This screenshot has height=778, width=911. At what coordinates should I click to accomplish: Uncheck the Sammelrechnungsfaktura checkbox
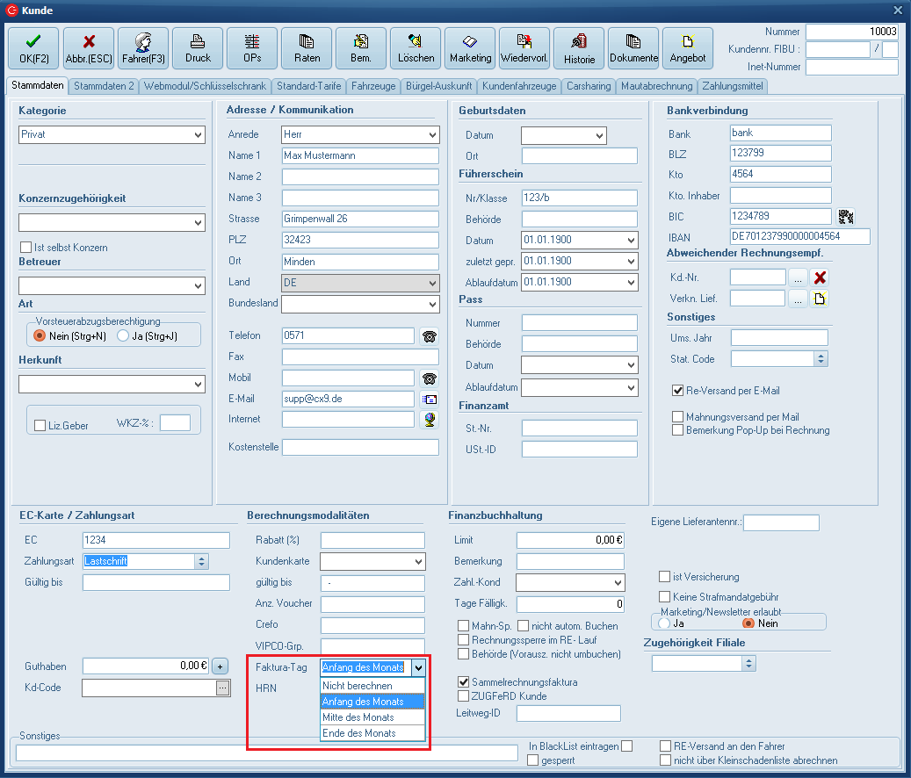(x=464, y=682)
